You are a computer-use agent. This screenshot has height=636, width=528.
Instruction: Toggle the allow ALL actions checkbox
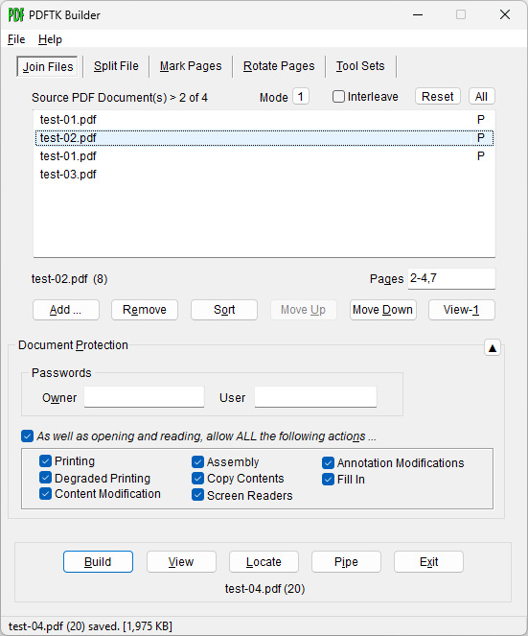(27, 436)
